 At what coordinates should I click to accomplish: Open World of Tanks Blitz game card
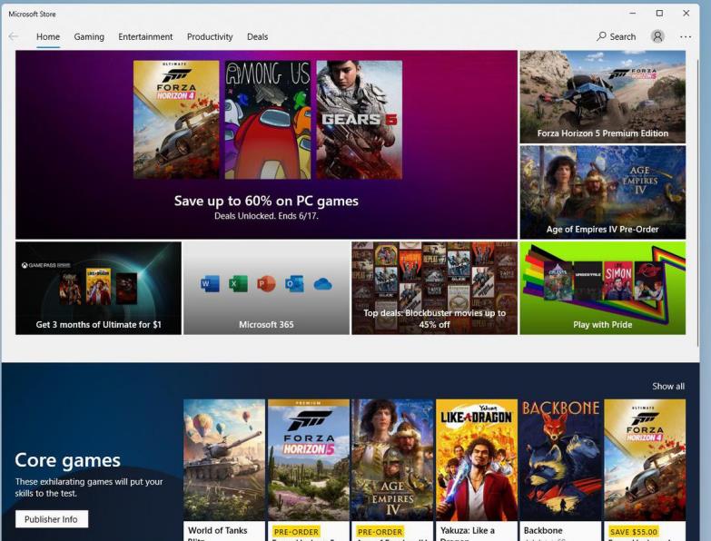coord(224,470)
